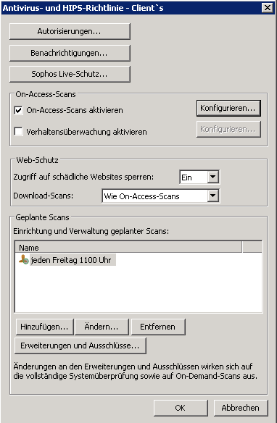Expand the Download-Scans dropdown arrow
The image size is (277, 423).
coord(213,196)
